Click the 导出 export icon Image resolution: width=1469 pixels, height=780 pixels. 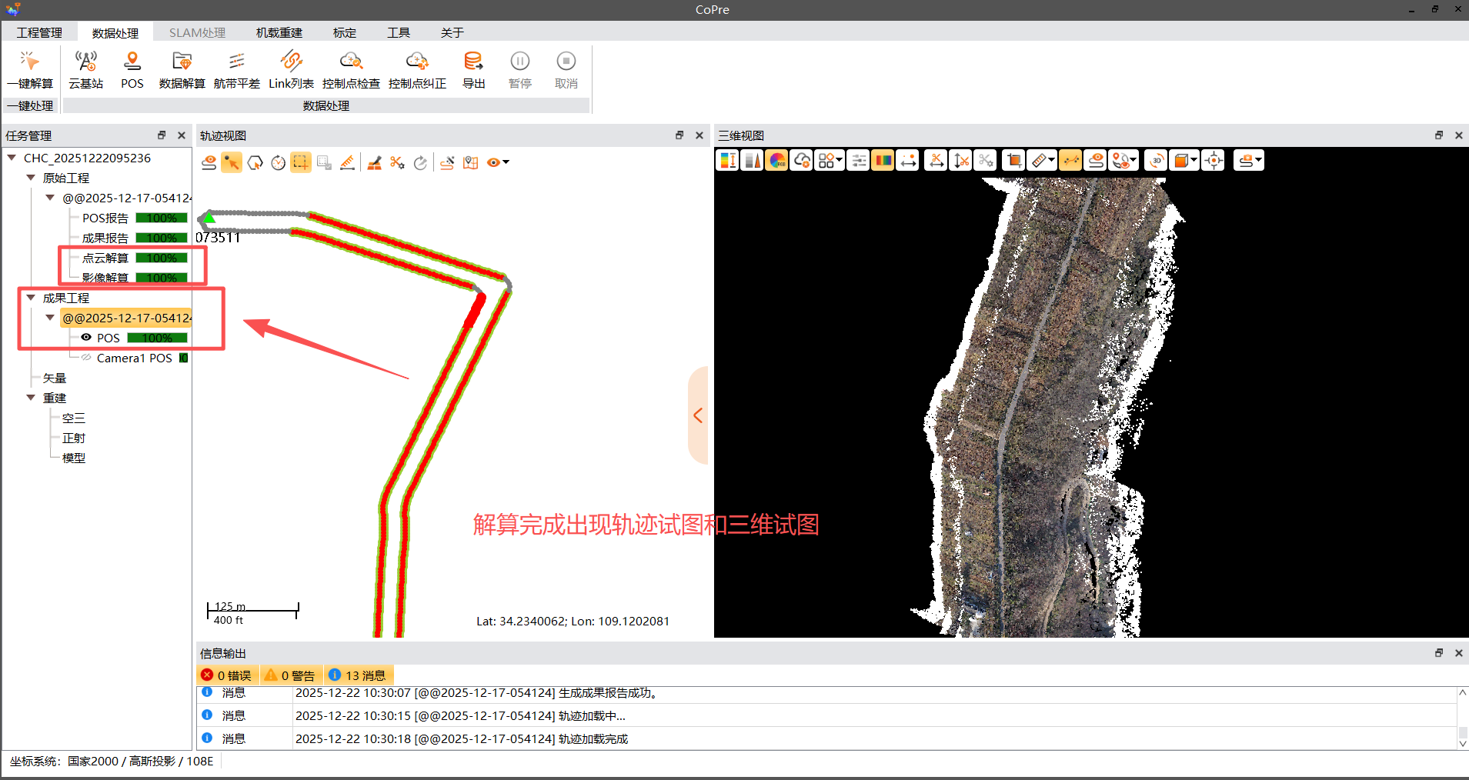(x=473, y=69)
